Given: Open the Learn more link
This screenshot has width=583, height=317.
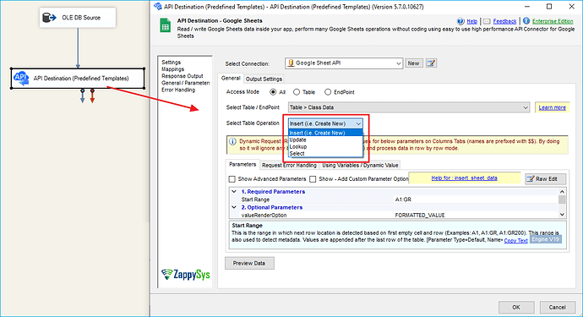Looking at the screenshot, I should tap(552, 107).
